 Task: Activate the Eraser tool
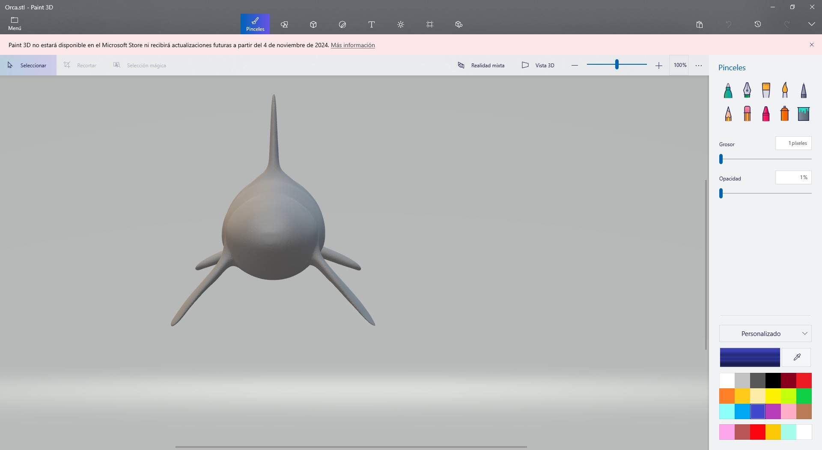pos(747,114)
